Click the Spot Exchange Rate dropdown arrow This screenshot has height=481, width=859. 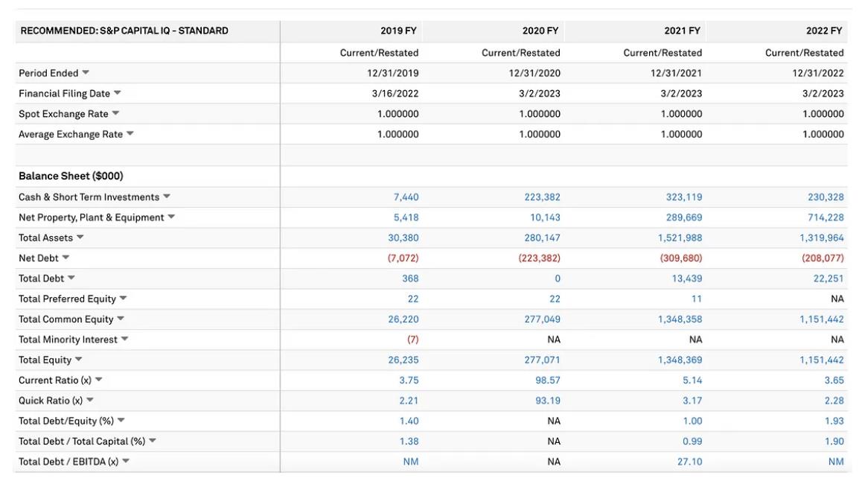(116, 114)
